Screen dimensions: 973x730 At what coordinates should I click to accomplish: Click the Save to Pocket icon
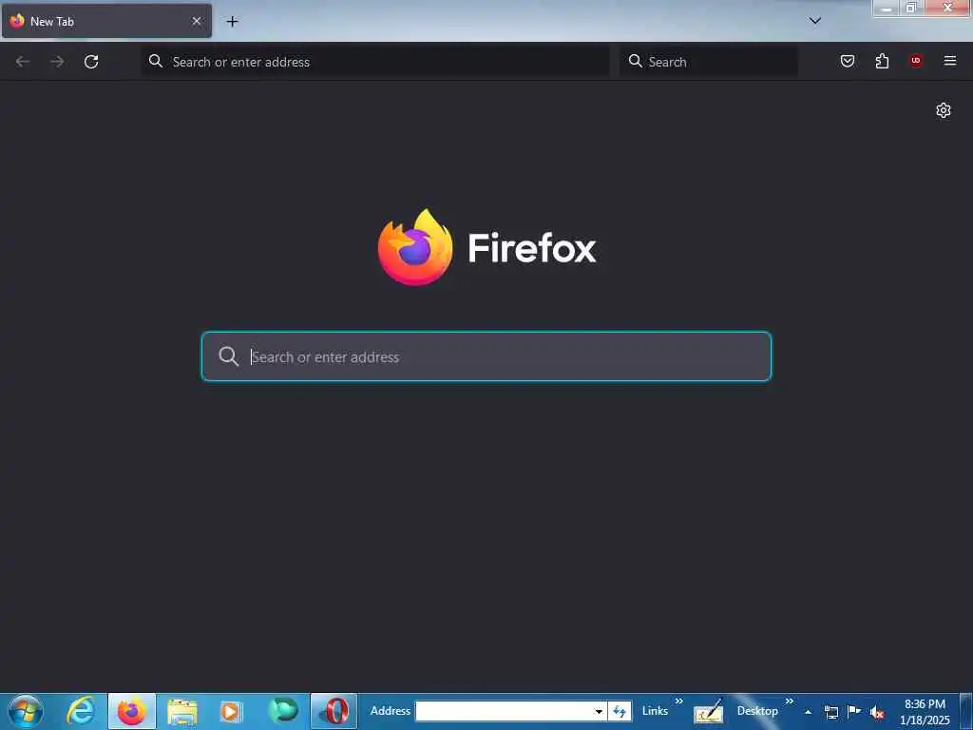click(848, 61)
